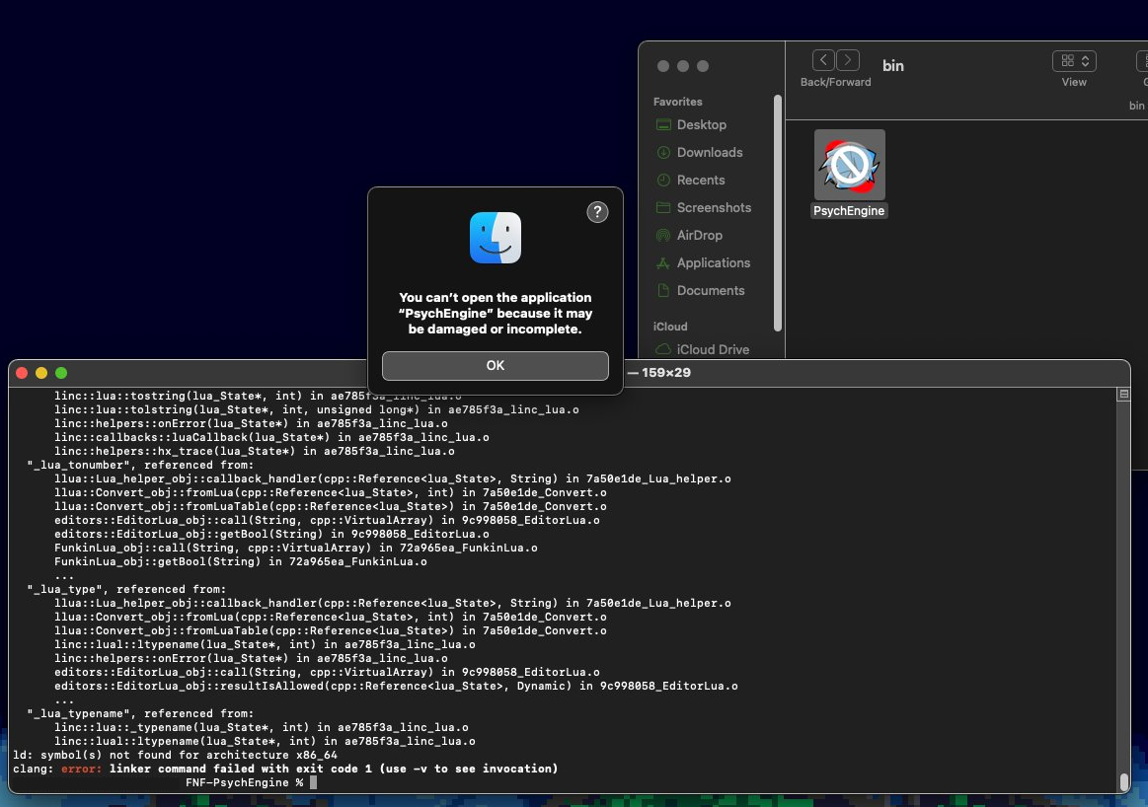Click the iCloud Drive cloud icon
1148x807 pixels.
(663, 349)
